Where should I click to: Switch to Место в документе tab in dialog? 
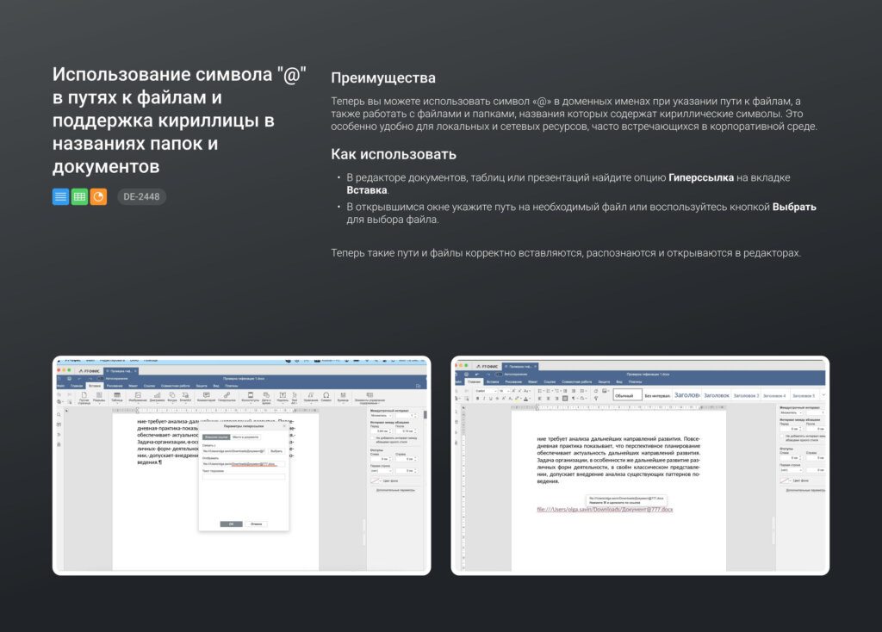point(244,437)
